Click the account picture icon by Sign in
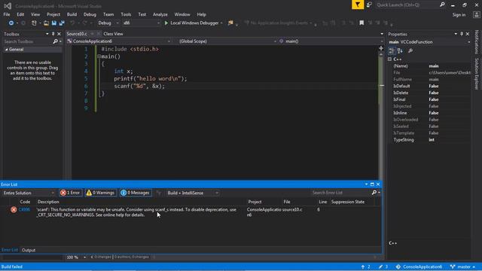 [x=477, y=14]
